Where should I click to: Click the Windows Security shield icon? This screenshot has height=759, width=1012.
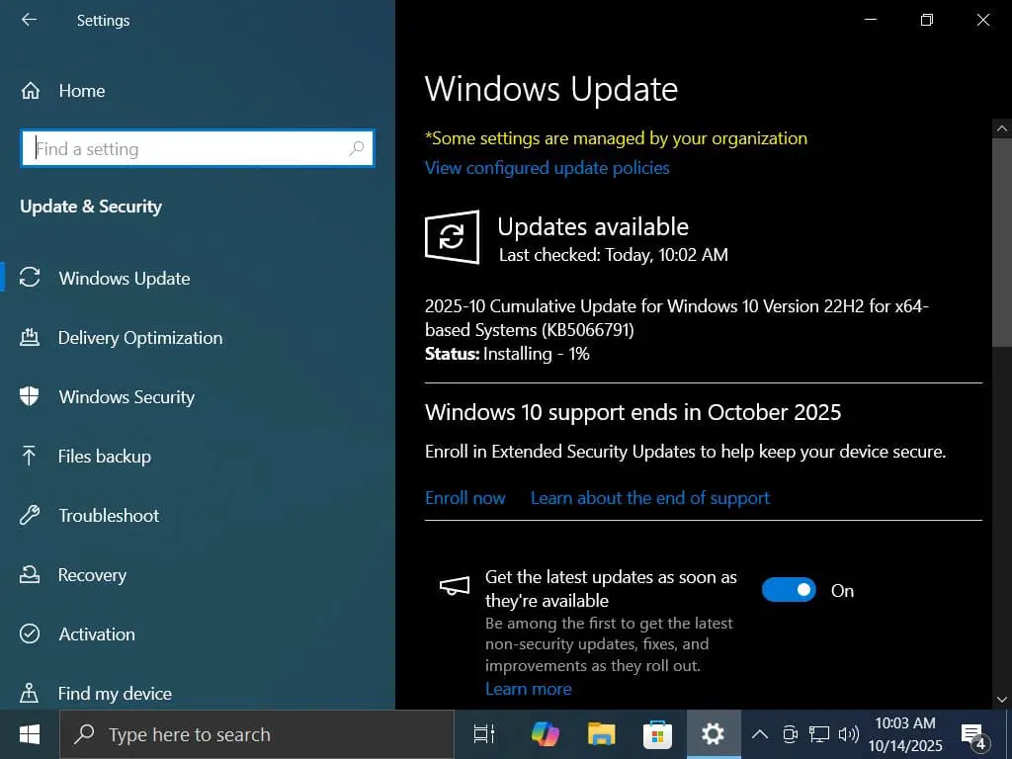(x=30, y=396)
